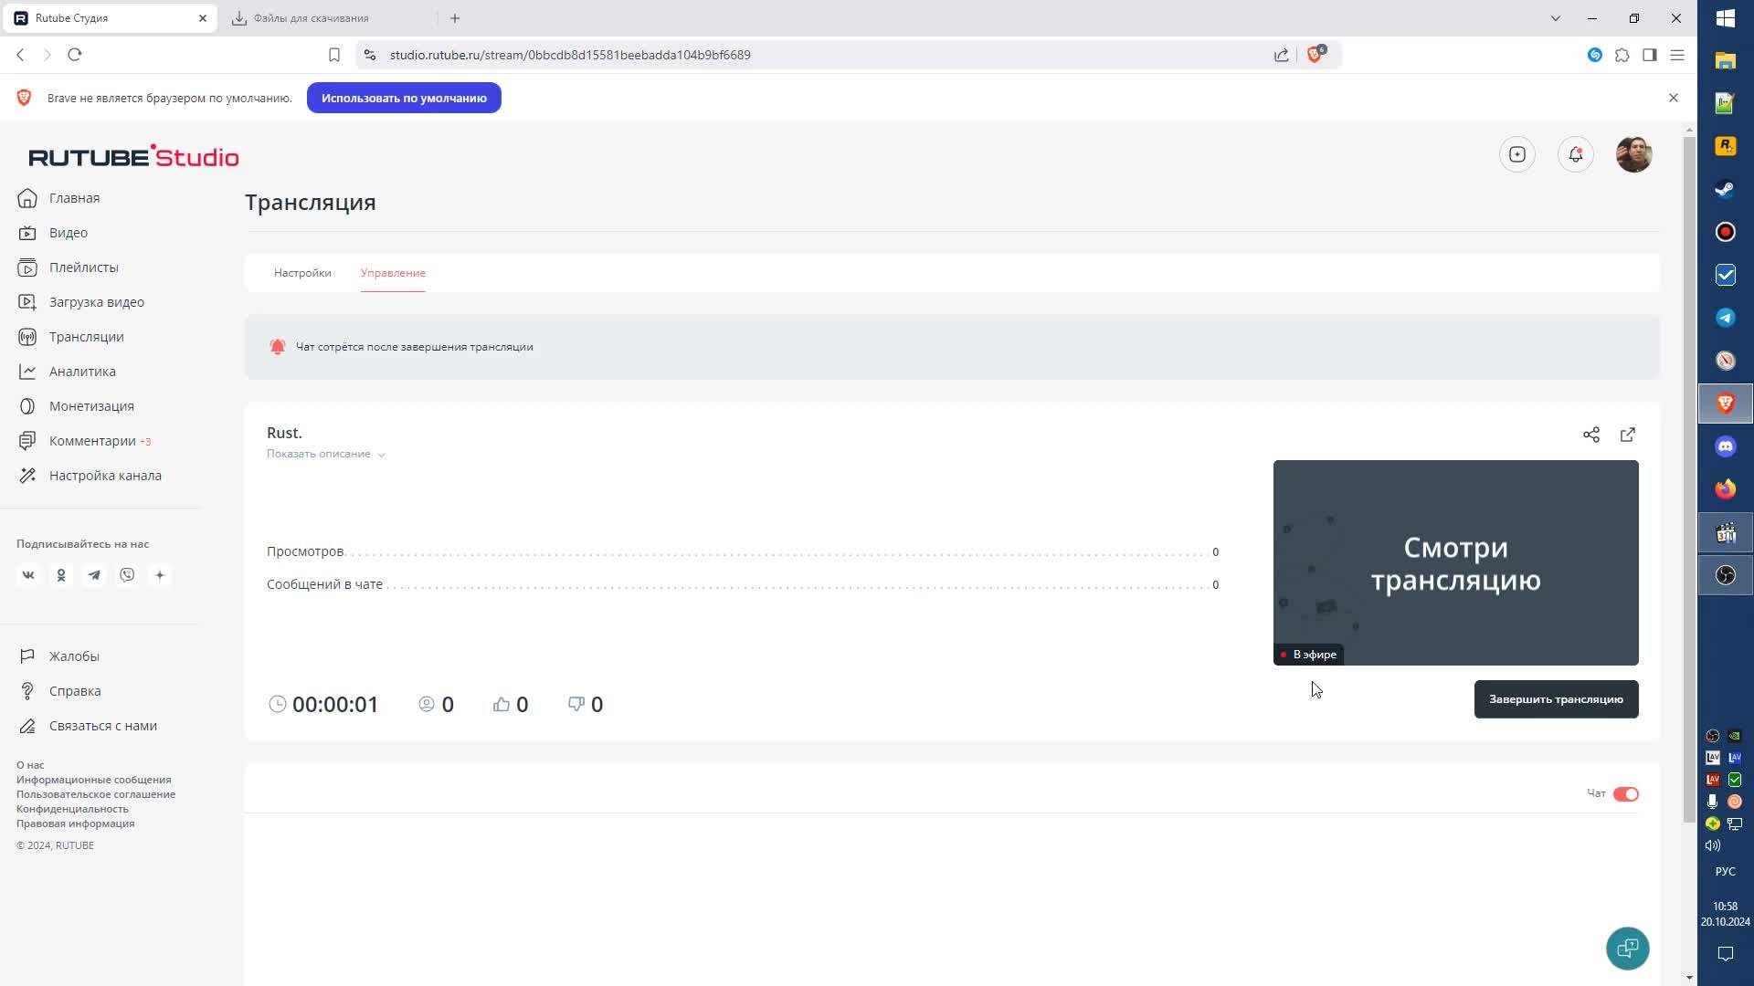
Task: Click the Смотри трансляцию preview thumbnail
Action: click(1455, 562)
